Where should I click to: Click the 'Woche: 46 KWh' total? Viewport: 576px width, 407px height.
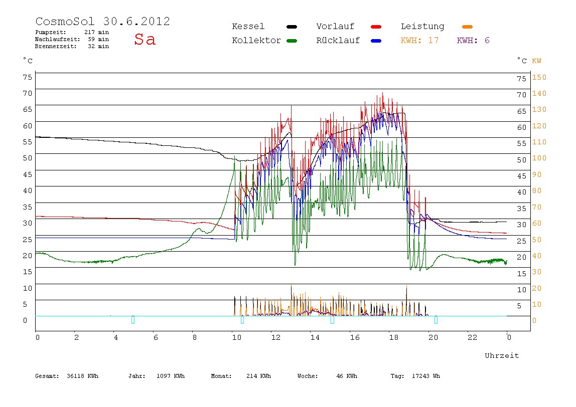[327, 376]
